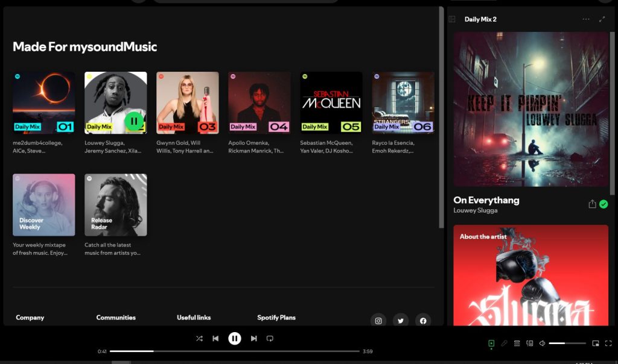This screenshot has height=364, width=618.
Task: Click the Company footer heading
Action: 30,318
